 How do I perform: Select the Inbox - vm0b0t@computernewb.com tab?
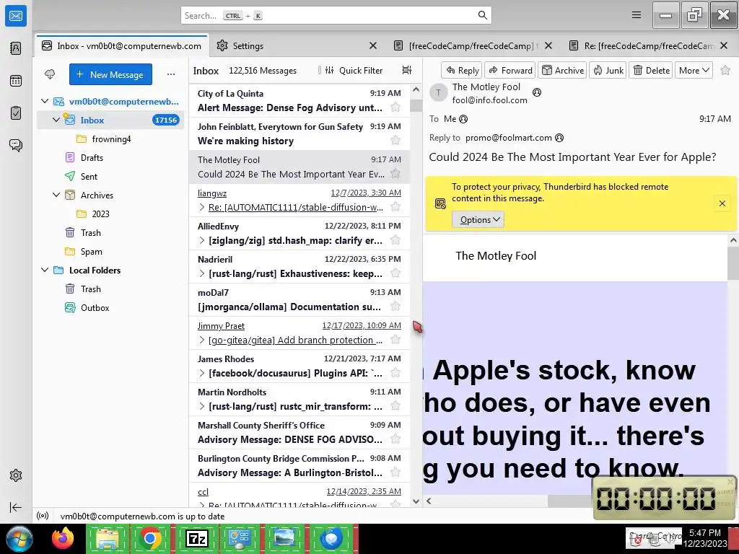pos(121,45)
